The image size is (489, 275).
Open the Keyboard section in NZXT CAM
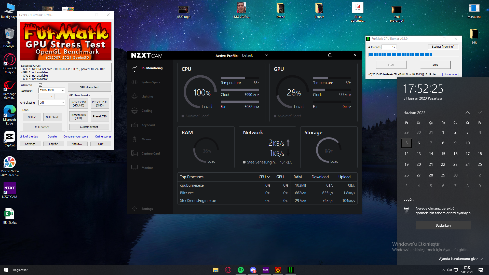coord(148,125)
